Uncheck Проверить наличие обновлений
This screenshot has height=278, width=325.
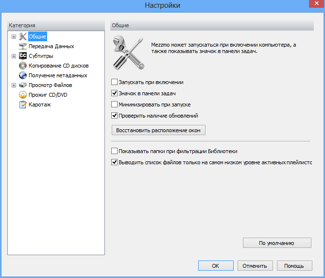click(x=115, y=116)
